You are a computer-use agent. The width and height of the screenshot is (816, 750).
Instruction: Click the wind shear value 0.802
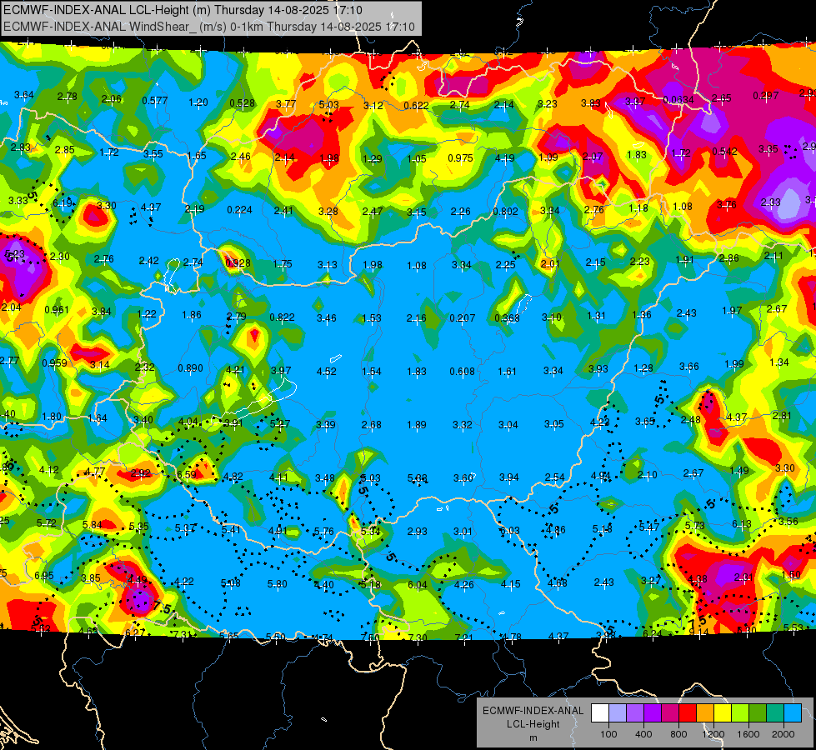(x=505, y=212)
